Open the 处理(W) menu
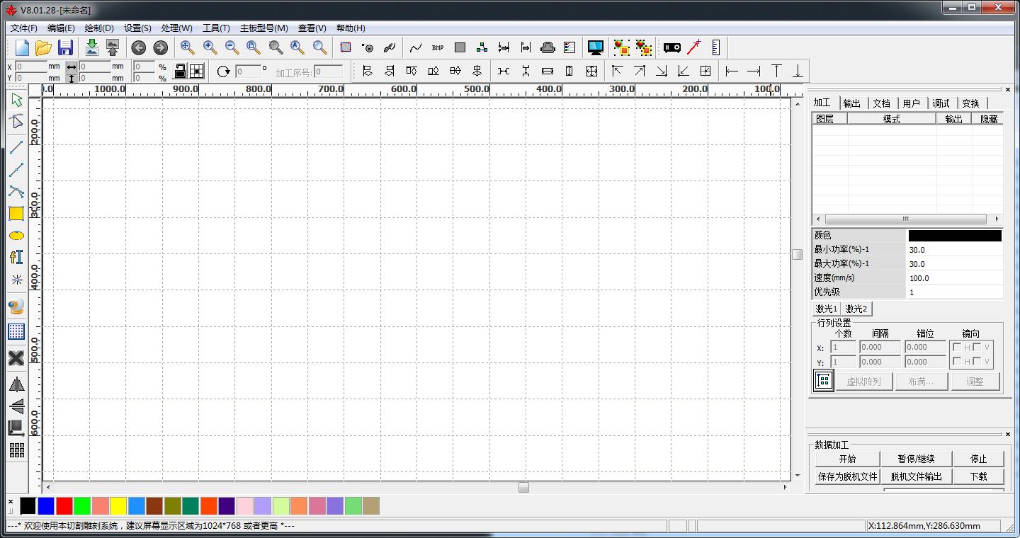Screen dimensions: 1020x538 (176, 28)
